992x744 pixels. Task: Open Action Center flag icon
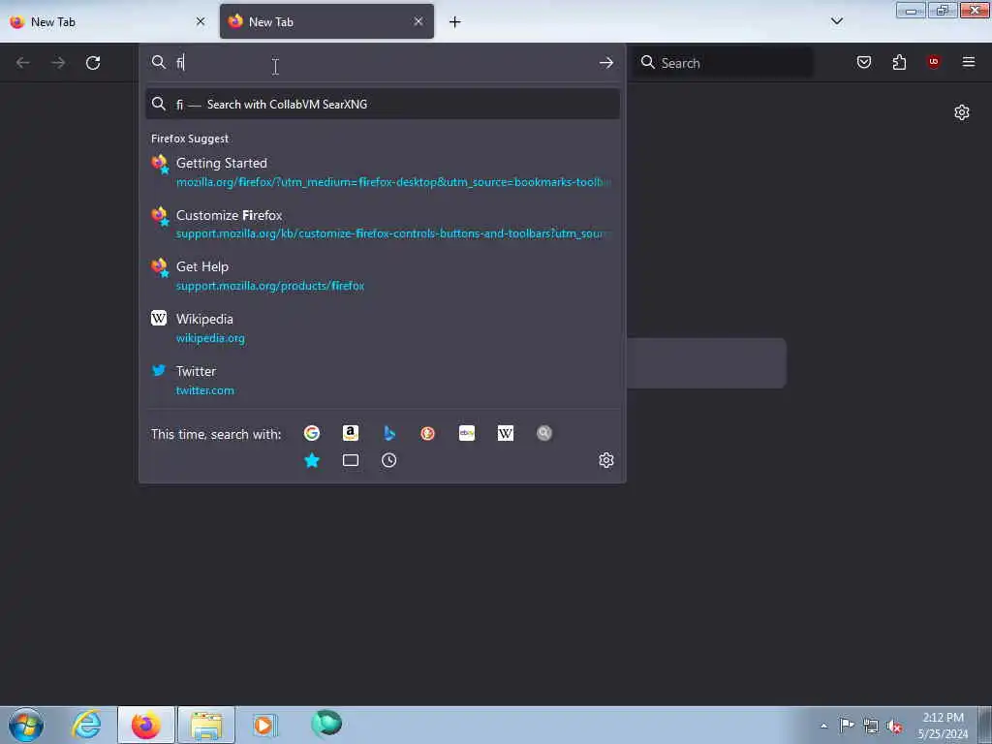[847, 725]
